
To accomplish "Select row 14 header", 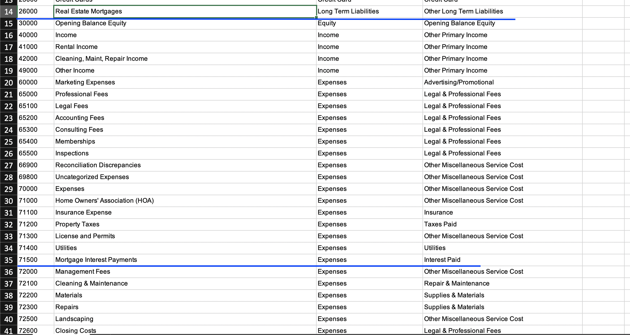I will (9, 12).
